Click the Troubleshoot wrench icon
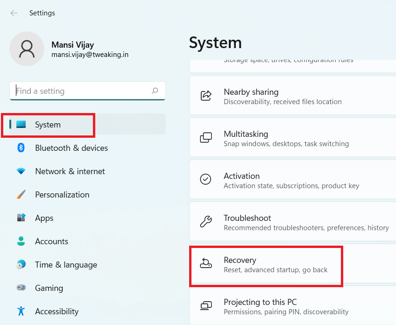Image resolution: width=396 pixels, height=325 pixels. (x=206, y=221)
